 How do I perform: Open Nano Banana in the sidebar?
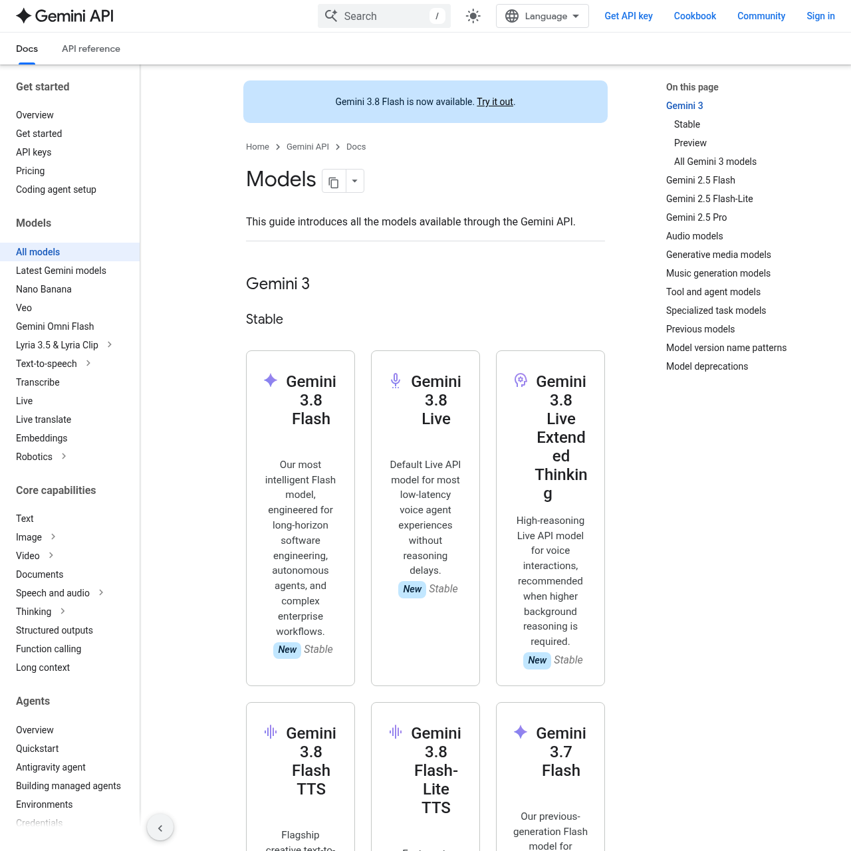44,289
